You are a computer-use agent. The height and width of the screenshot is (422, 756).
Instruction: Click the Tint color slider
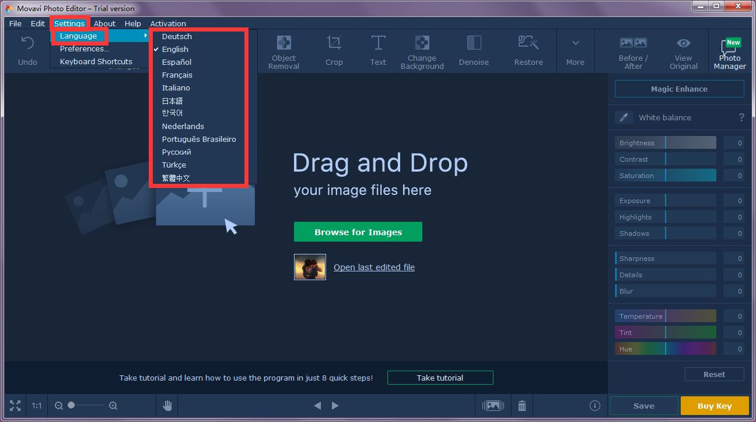click(666, 332)
